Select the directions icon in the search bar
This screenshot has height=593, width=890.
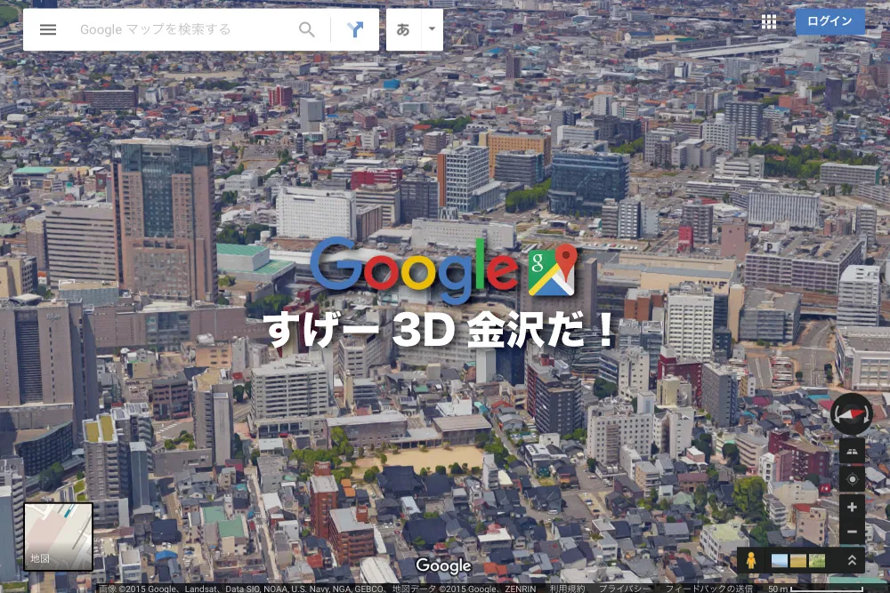coord(354,29)
